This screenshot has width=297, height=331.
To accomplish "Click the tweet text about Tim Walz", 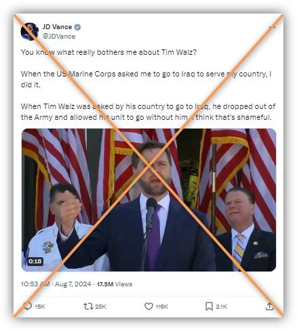I will pos(148,85).
